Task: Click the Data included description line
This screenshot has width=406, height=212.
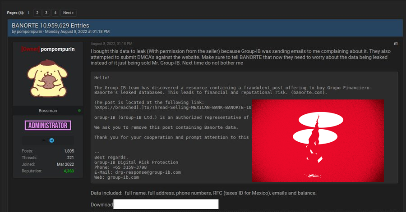Action: click(203, 193)
